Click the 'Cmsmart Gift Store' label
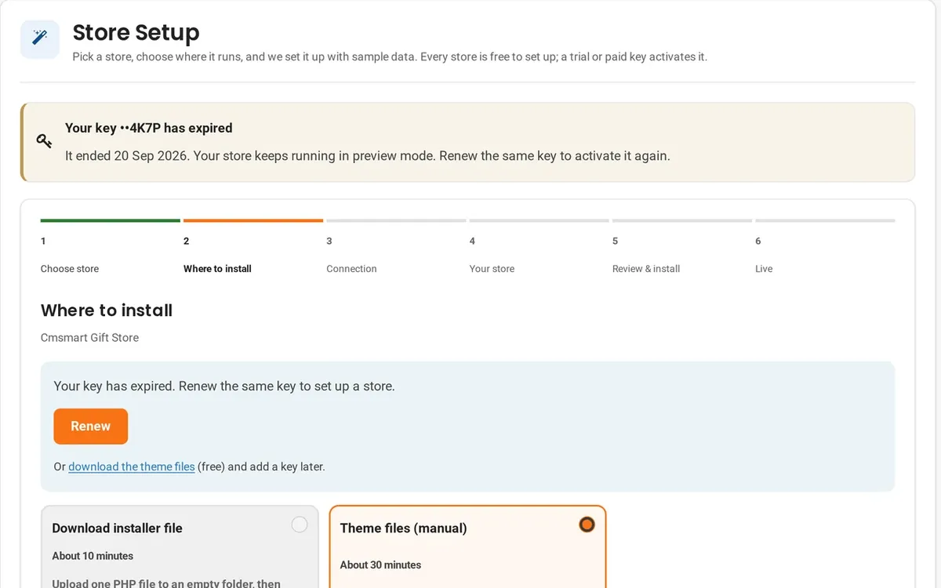 click(x=89, y=338)
